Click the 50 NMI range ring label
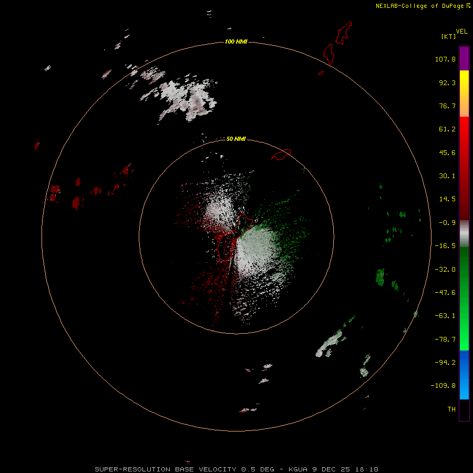 [236, 139]
